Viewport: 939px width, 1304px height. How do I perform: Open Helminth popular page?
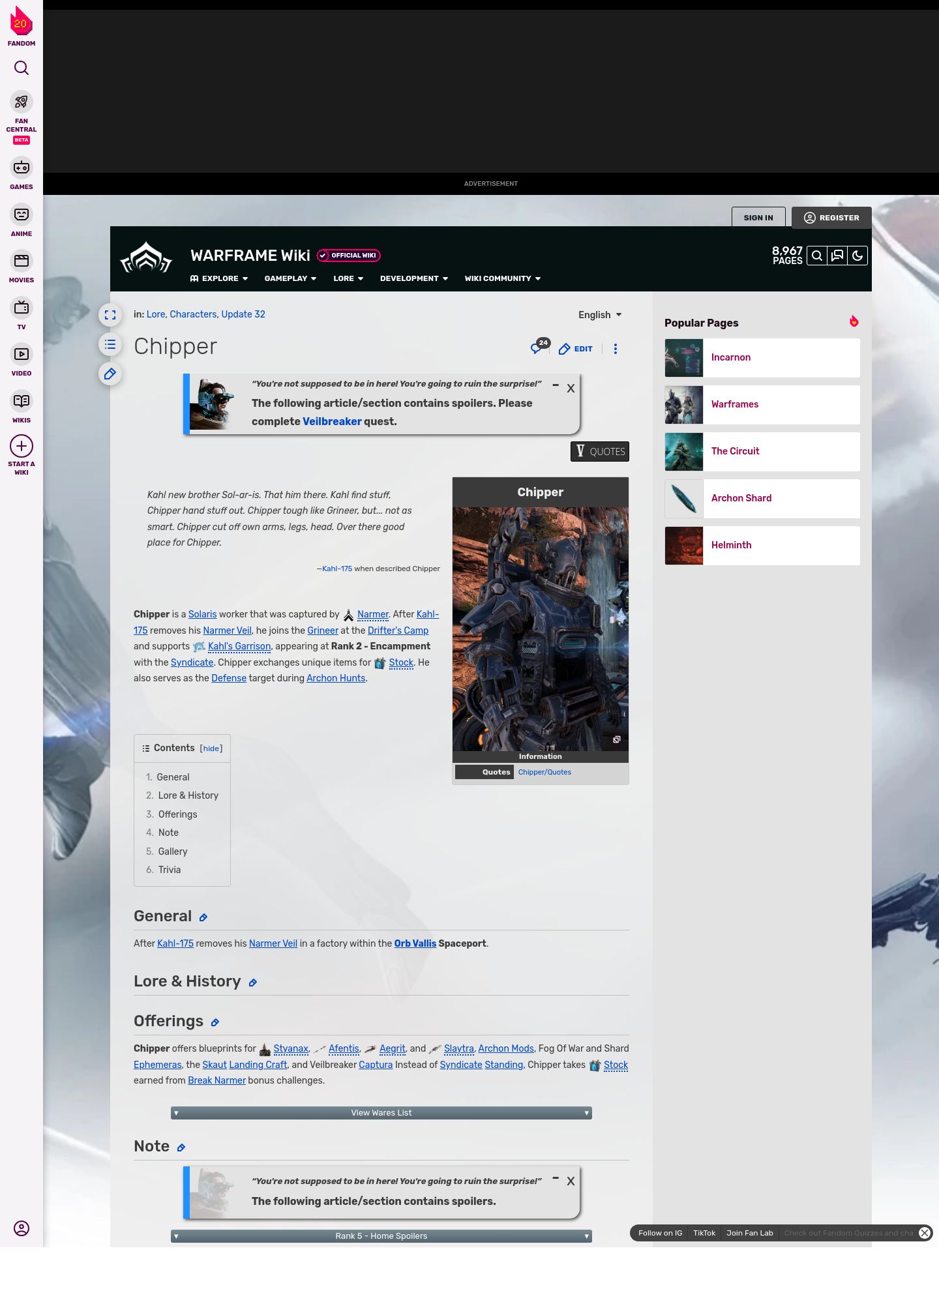[x=762, y=546]
